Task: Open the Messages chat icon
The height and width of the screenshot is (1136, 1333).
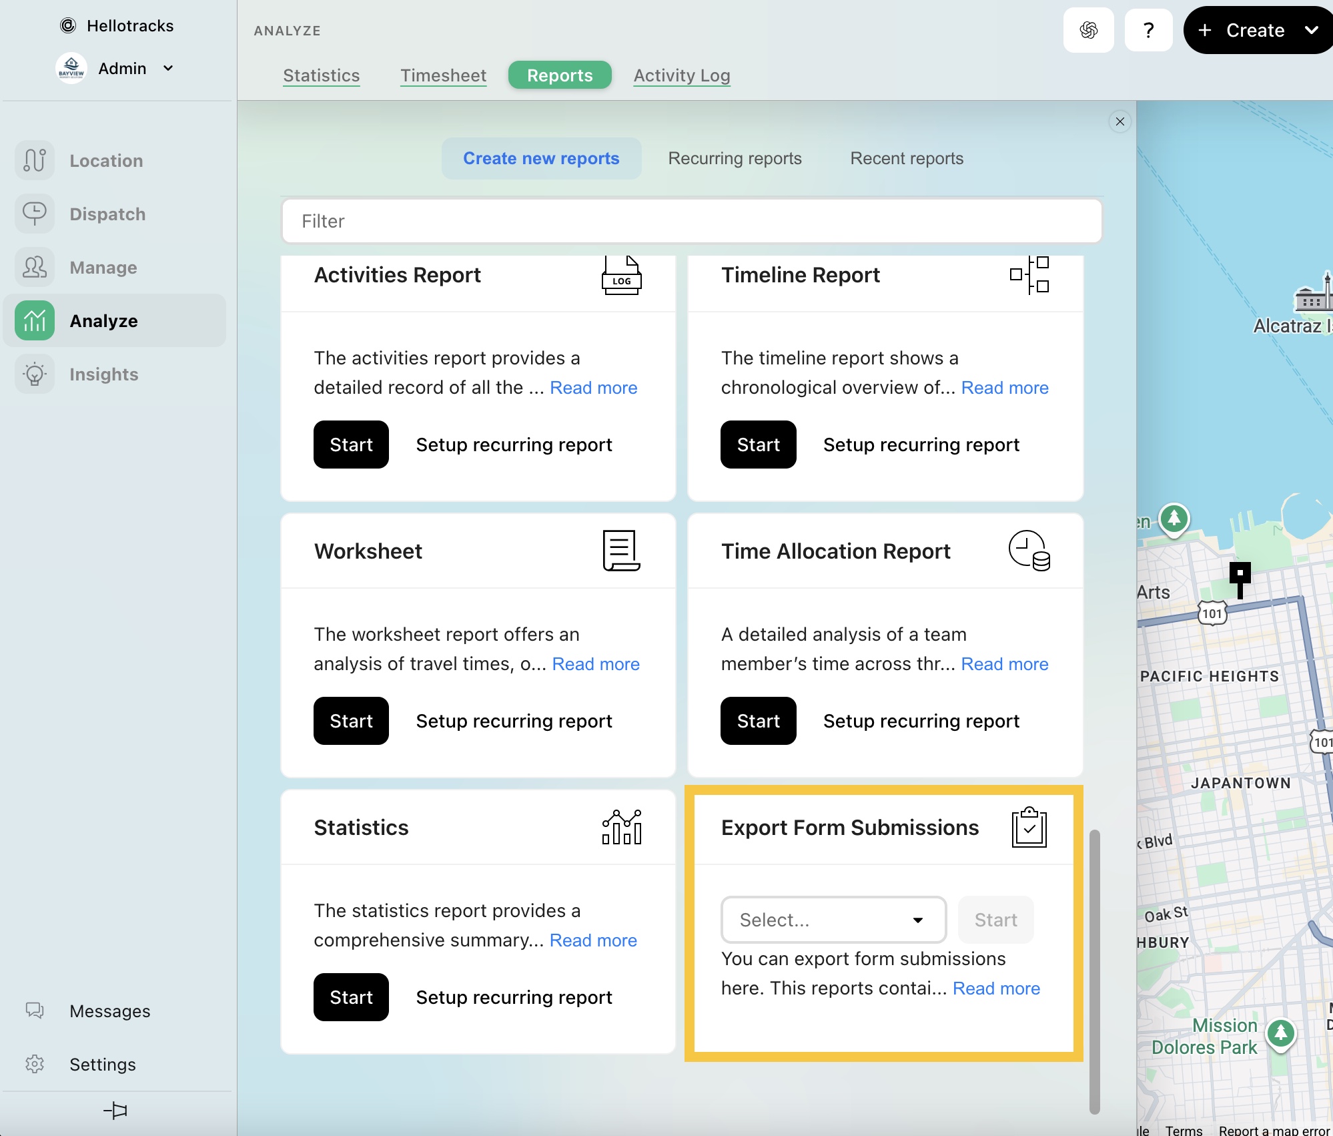Action: click(x=35, y=1011)
